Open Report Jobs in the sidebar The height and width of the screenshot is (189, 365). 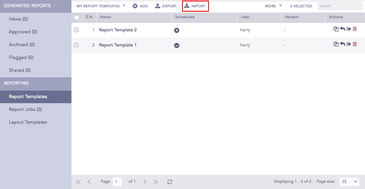25,109
